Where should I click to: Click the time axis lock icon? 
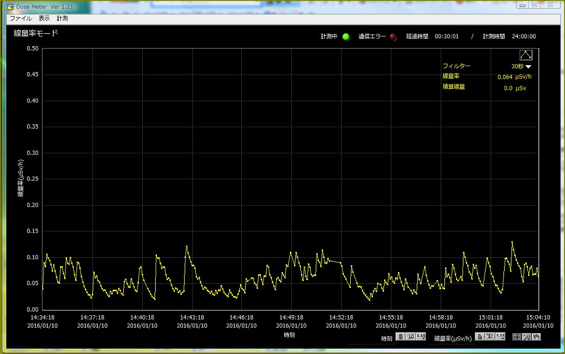[x=400, y=337]
